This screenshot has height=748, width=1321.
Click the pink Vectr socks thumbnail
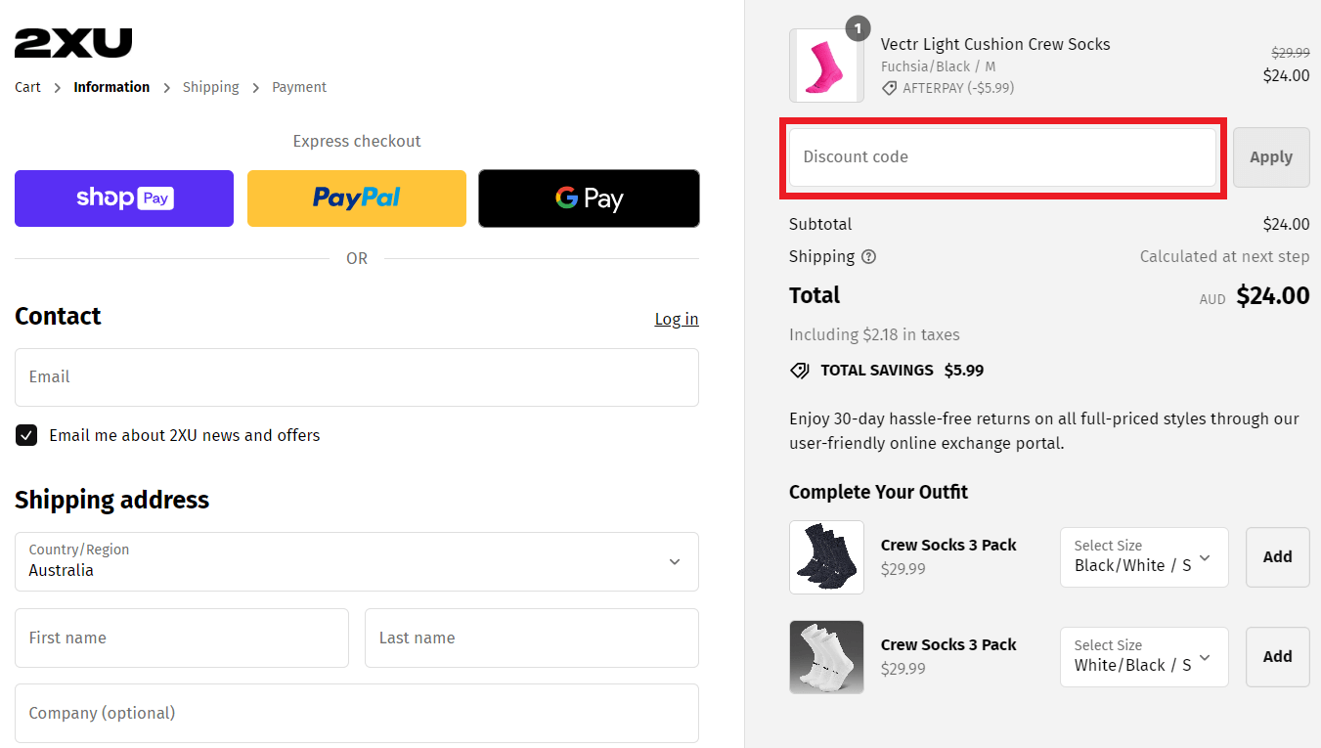826,66
